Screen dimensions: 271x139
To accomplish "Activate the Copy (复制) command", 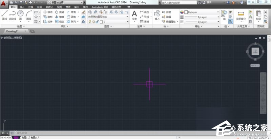I will pos(48,17).
